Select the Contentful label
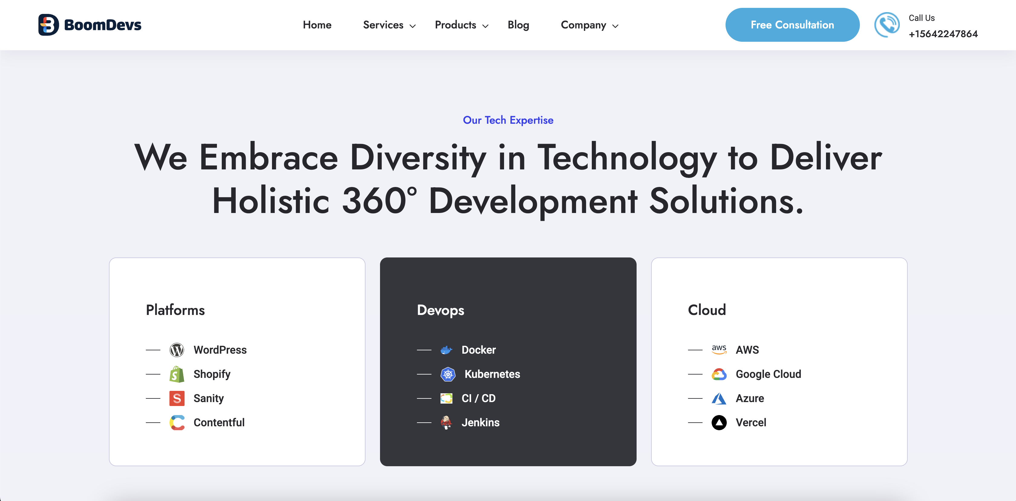 pos(219,423)
